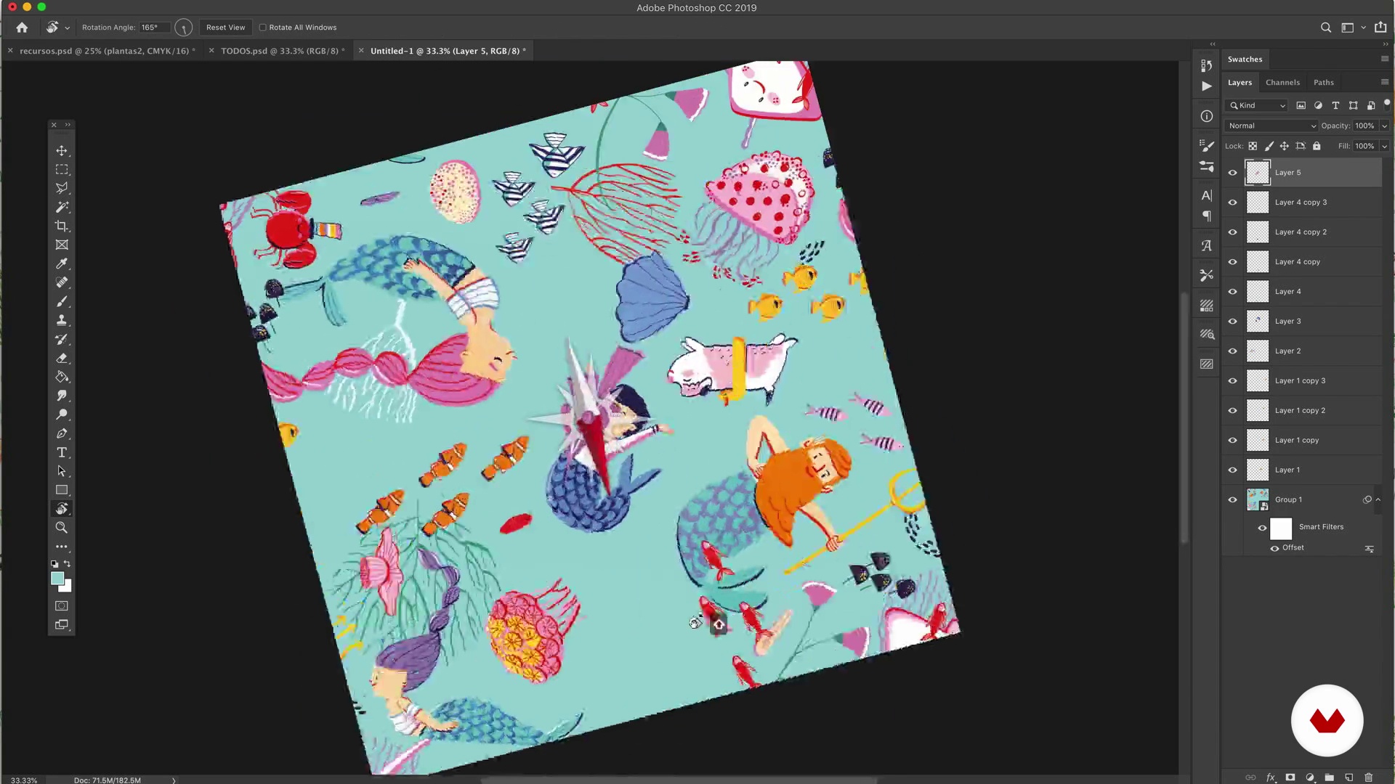Collapse Group 1 smart filter list
The width and height of the screenshot is (1395, 784).
coord(1378,499)
